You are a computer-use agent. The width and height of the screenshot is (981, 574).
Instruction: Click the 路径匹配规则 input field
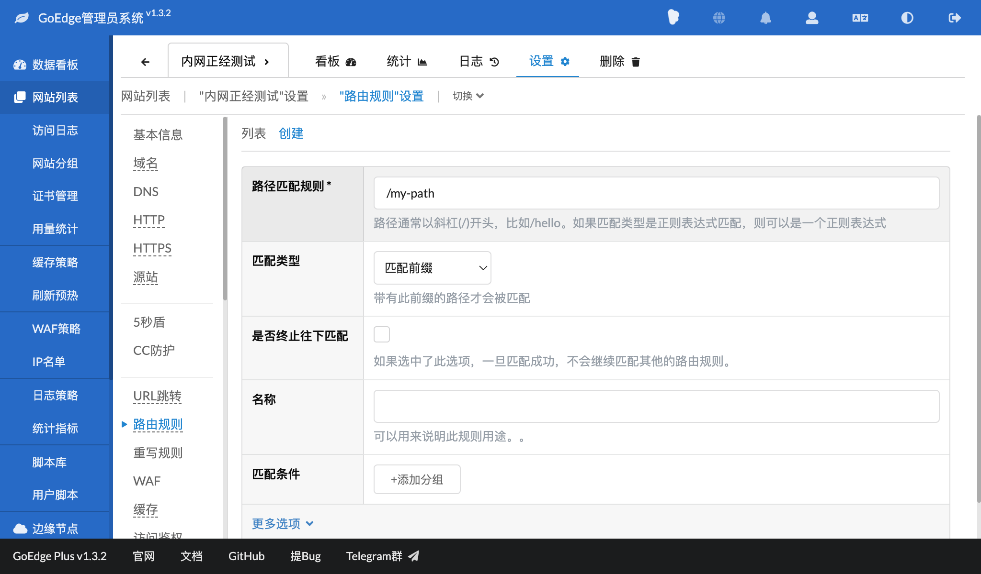[x=656, y=193]
